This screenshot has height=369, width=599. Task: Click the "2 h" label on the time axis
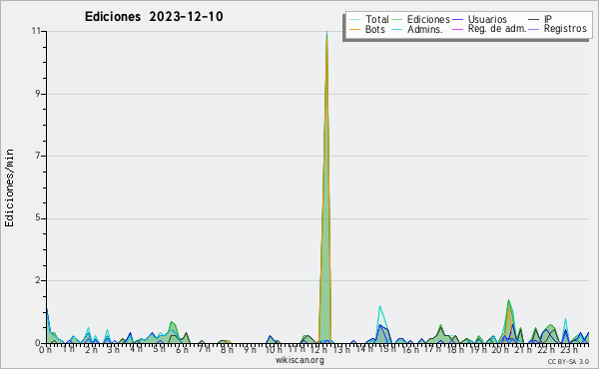pos(91,349)
